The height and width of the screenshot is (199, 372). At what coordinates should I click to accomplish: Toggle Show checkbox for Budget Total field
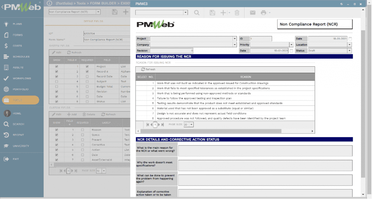tap(56, 87)
